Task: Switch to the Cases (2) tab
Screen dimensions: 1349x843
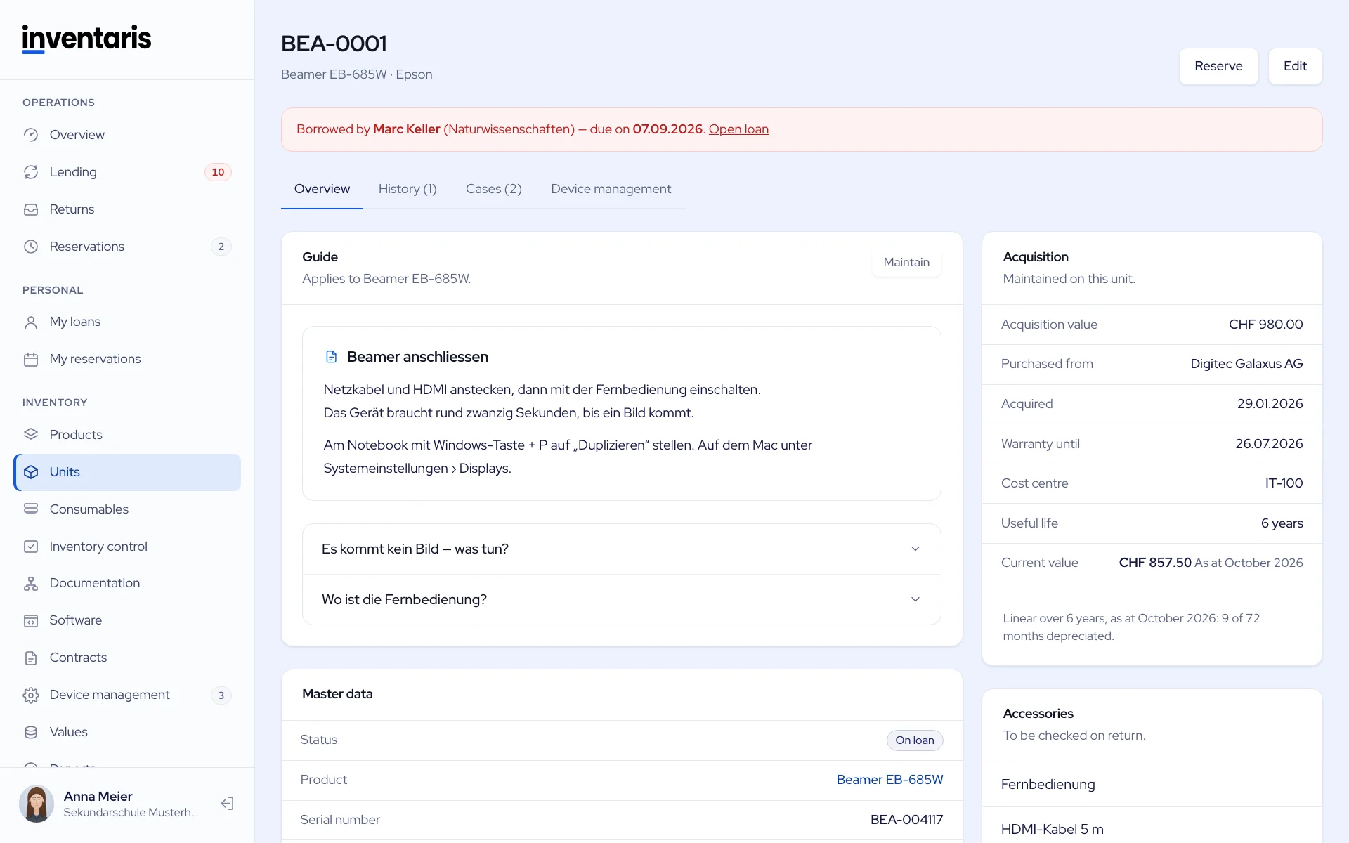Action: (494, 189)
